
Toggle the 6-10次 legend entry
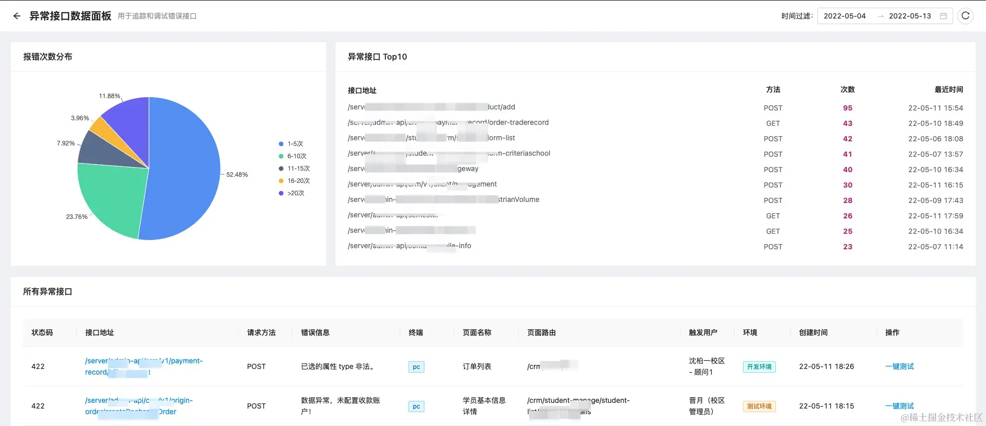coord(292,156)
